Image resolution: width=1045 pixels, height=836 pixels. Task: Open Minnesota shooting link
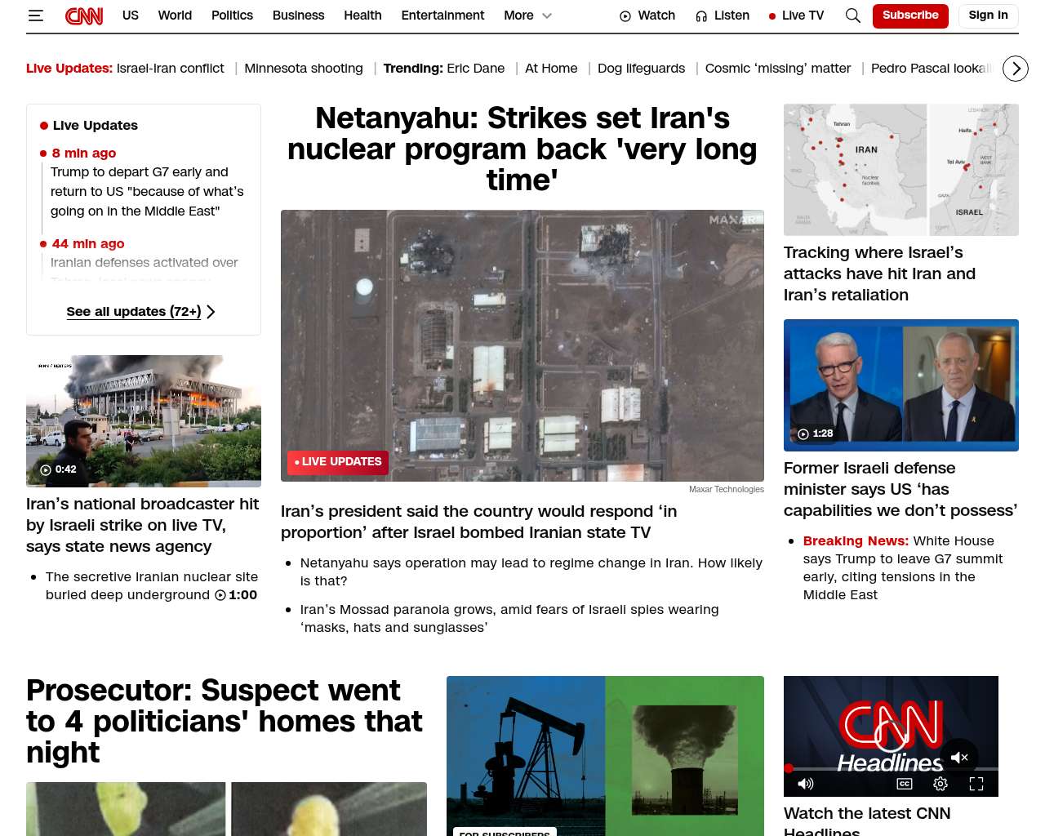304,69
